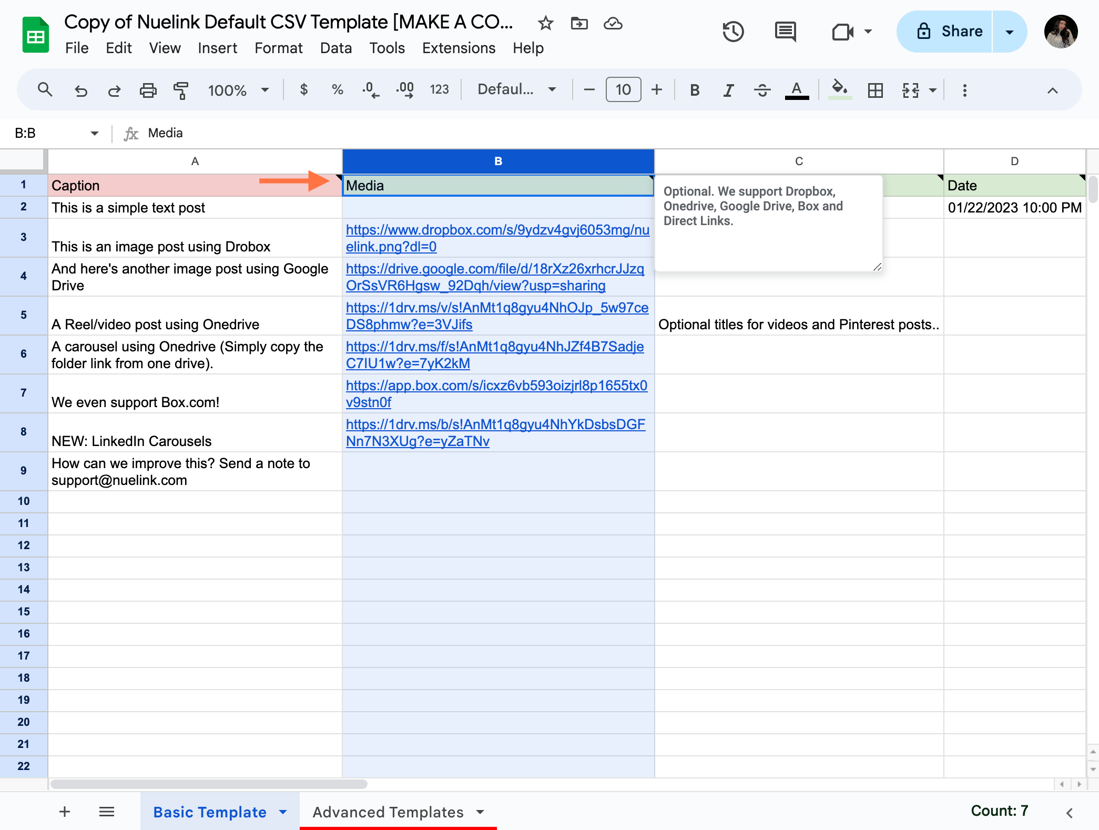Viewport: 1099px width, 830px height.
Task: Toggle italic formatting
Action: click(728, 90)
